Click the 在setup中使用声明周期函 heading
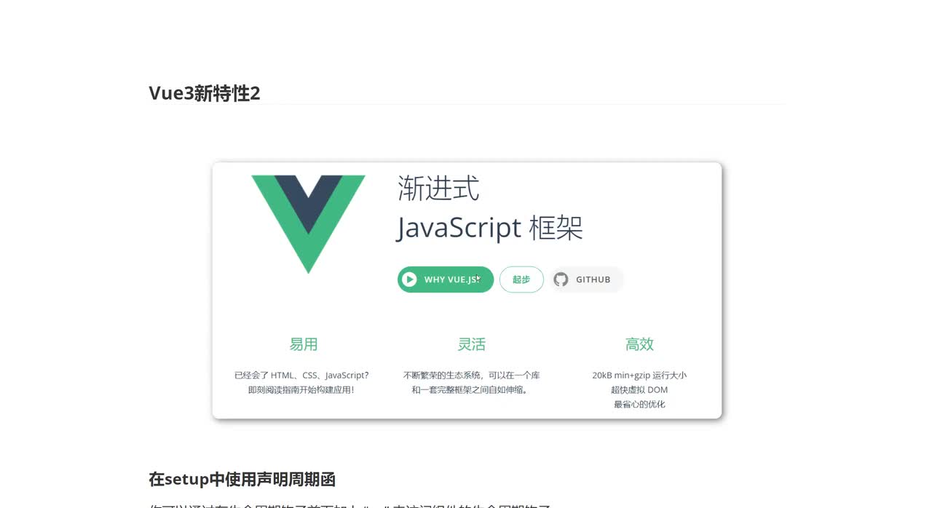Viewport: 932px width, 508px height. pos(242,480)
